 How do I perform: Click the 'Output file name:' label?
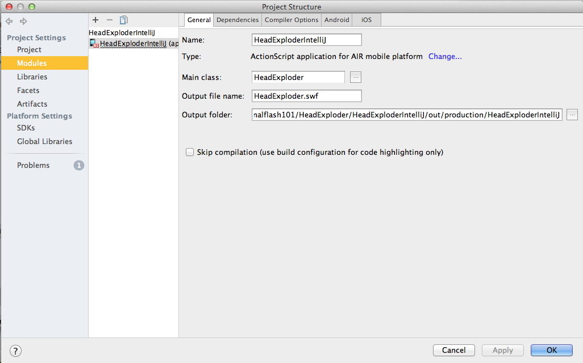[x=213, y=96]
